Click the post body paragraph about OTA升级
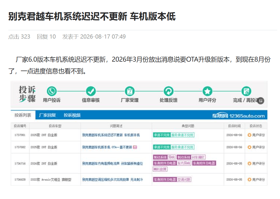This screenshot has width=280, height=199. (140, 65)
